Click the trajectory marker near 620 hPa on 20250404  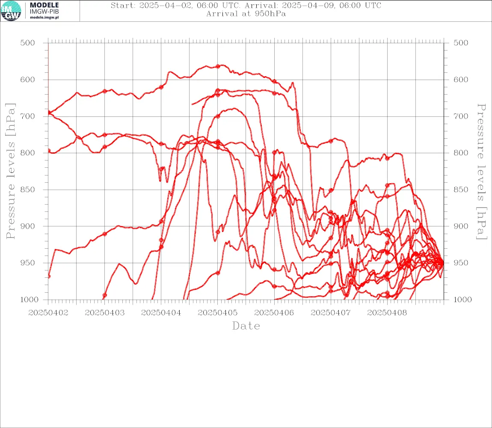tap(161, 87)
